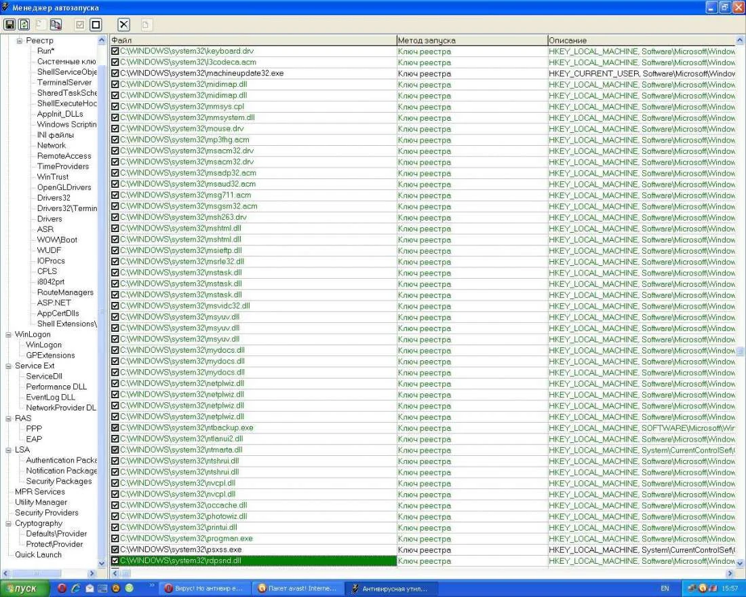Click main list vertical scroll up arrow
The width and height of the screenshot is (746, 597).
pos(741,41)
